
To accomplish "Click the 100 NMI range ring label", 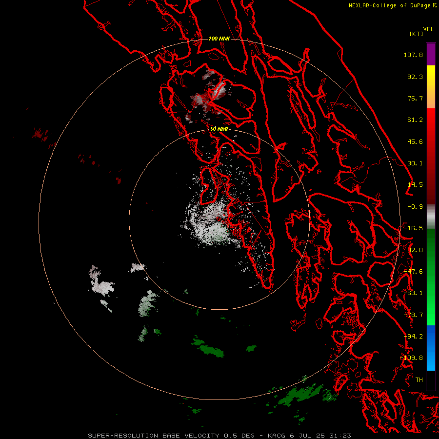I will (x=219, y=39).
